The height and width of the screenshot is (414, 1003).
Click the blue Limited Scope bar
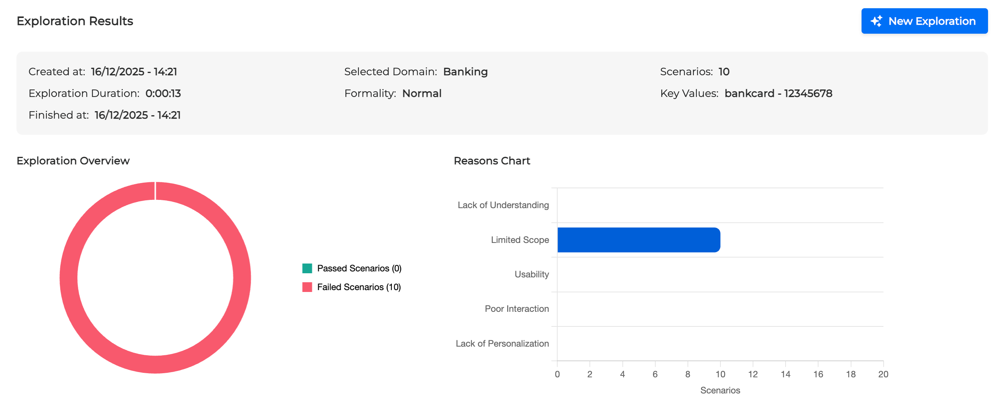pyautogui.click(x=638, y=240)
